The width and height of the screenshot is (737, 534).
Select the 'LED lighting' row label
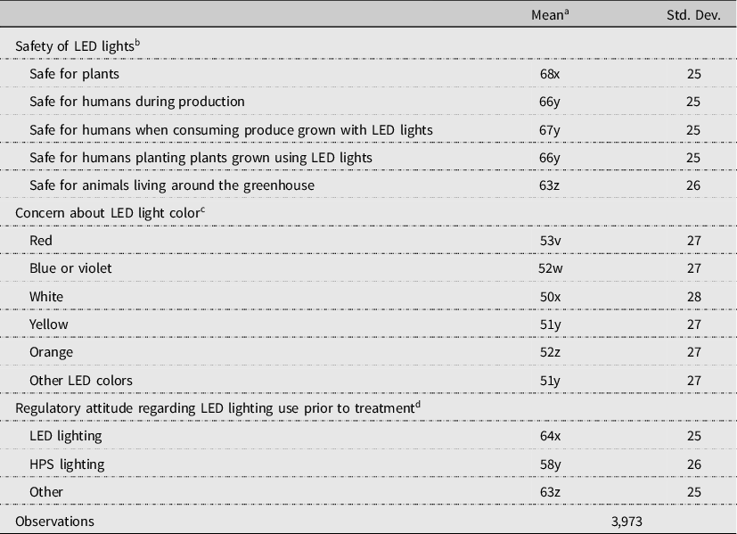click(x=66, y=436)
